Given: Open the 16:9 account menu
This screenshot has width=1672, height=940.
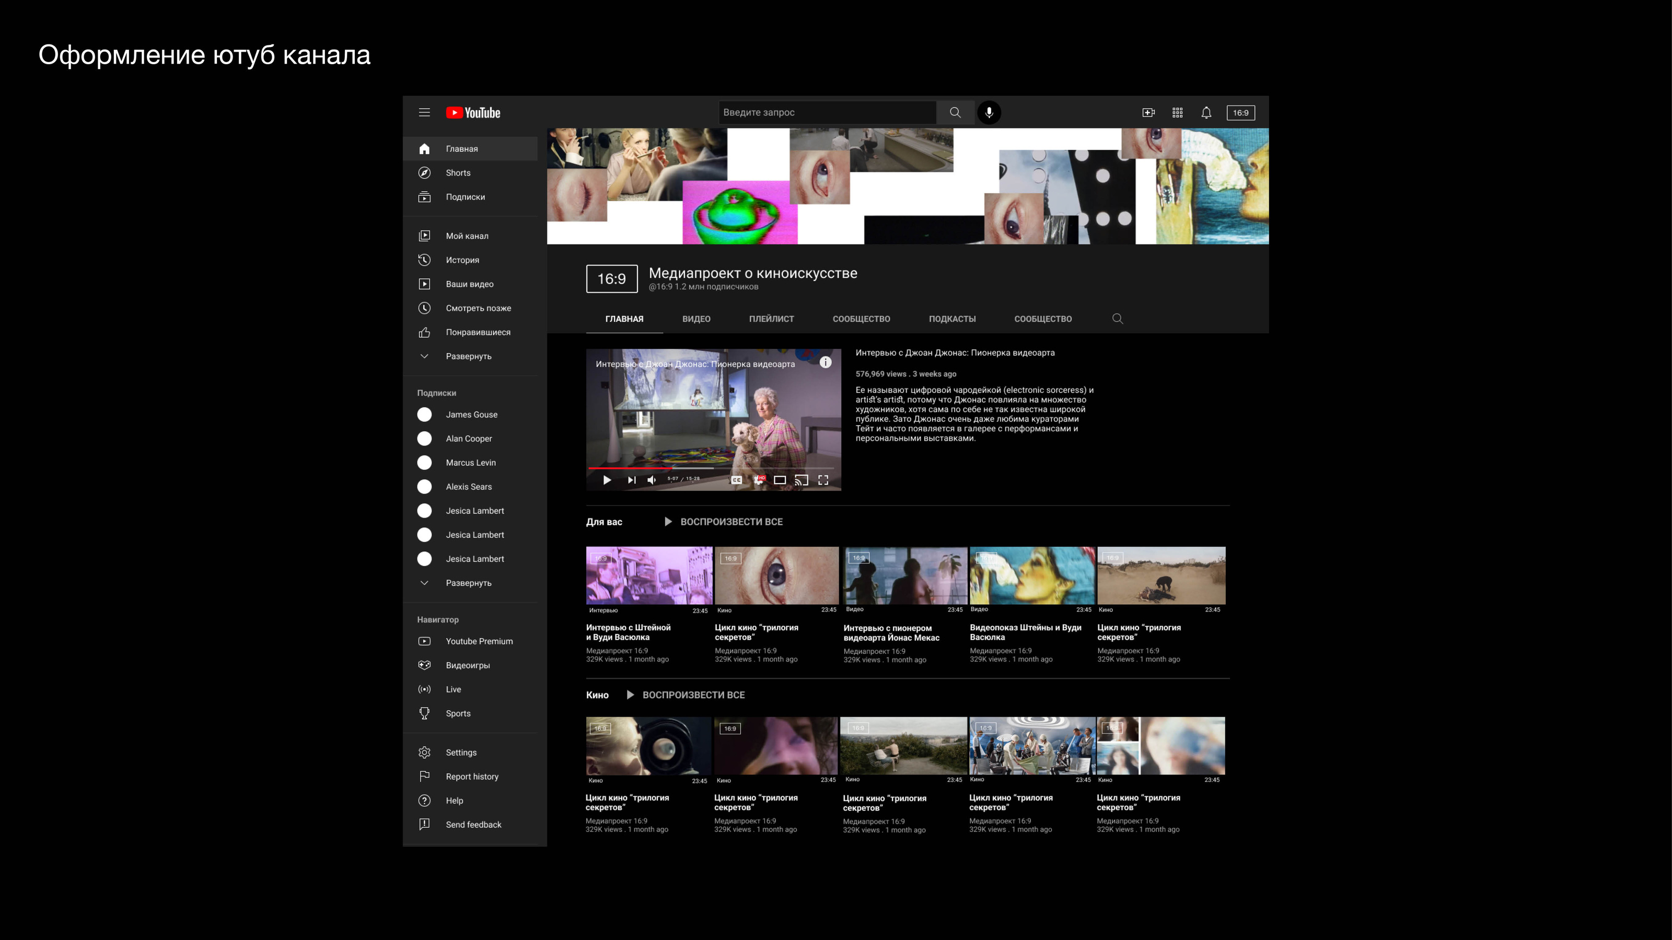Looking at the screenshot, I should pos(1240,112).
